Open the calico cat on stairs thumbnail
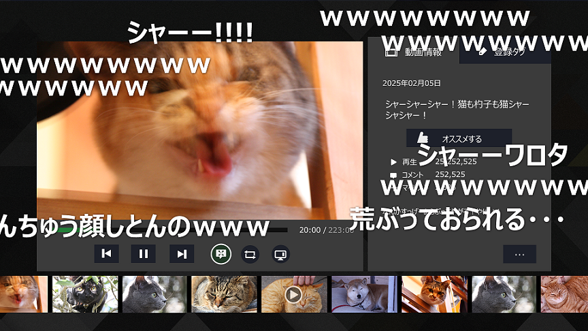588x331 pixels. click(434, 294)
